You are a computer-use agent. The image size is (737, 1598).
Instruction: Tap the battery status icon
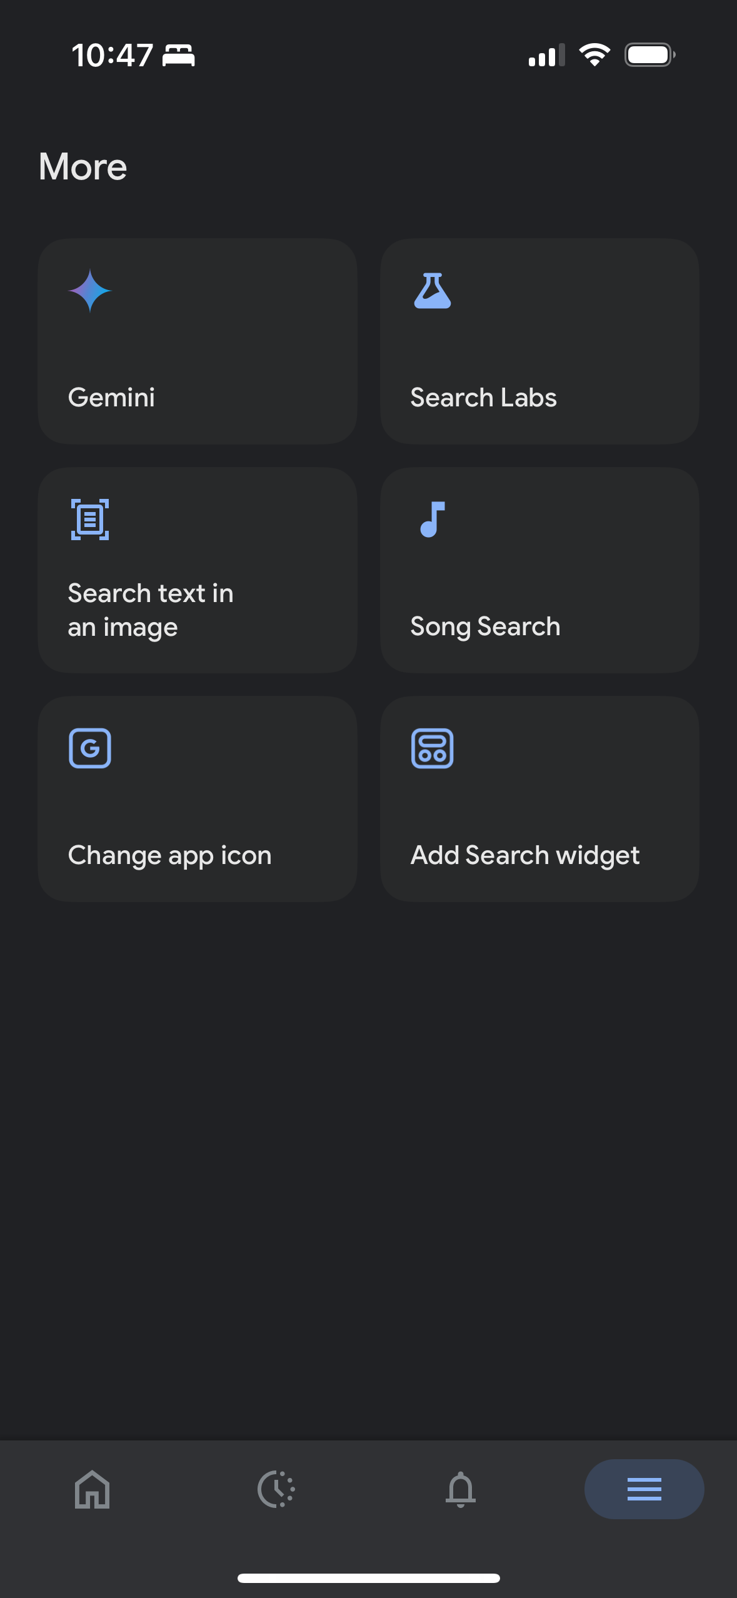coord(650,55)
